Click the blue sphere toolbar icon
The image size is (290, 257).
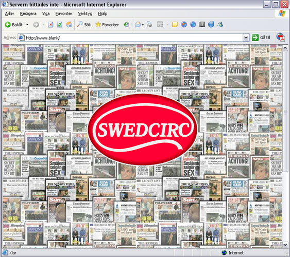pos(211,25)
